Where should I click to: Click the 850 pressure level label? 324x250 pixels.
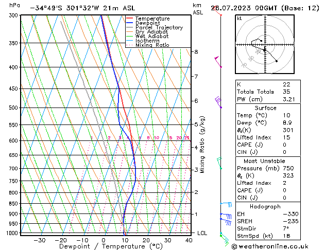coord(14,204)
